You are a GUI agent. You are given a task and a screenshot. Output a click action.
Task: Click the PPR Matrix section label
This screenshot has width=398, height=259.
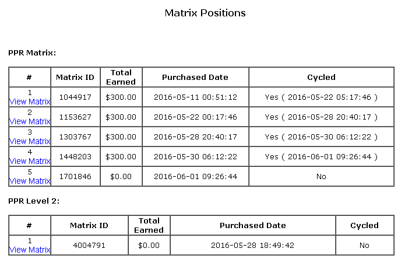point(32,53)
